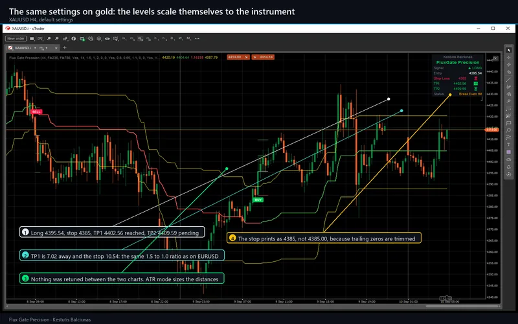The image size is (518, 324).
Task: Click the 8 Sep 22:00 time axis label
Action: tap(159, 301)
